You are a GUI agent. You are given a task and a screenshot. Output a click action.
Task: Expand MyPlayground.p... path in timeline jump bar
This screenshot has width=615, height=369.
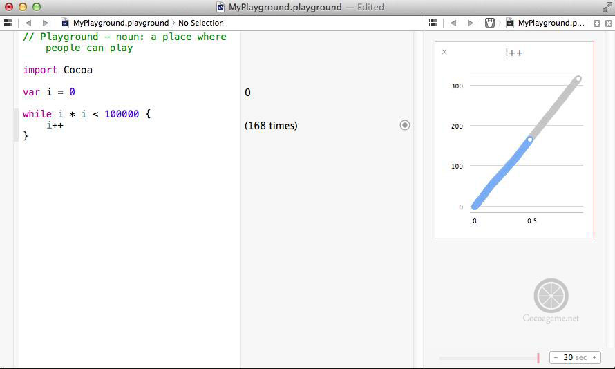(550, 23)
